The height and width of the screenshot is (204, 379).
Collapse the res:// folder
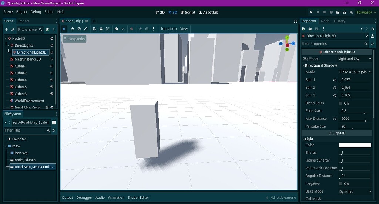click(6, 146)
